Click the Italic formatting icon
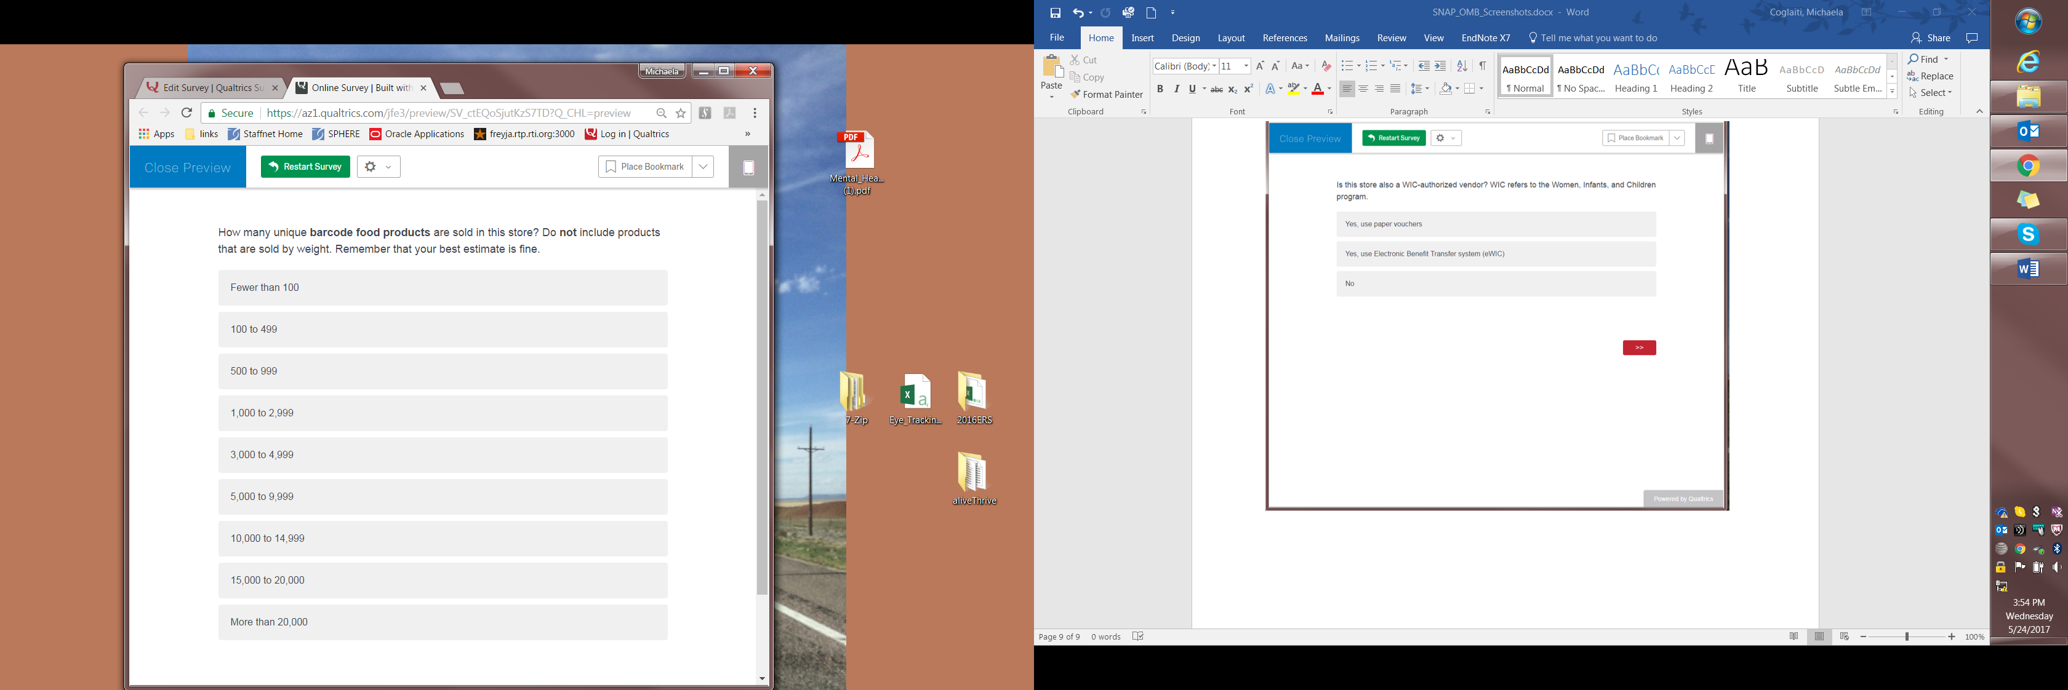 pos(1176,89)
